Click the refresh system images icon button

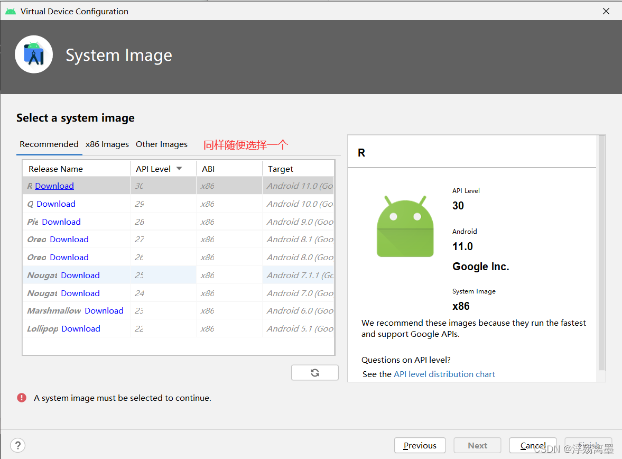(x=314, y=372)
